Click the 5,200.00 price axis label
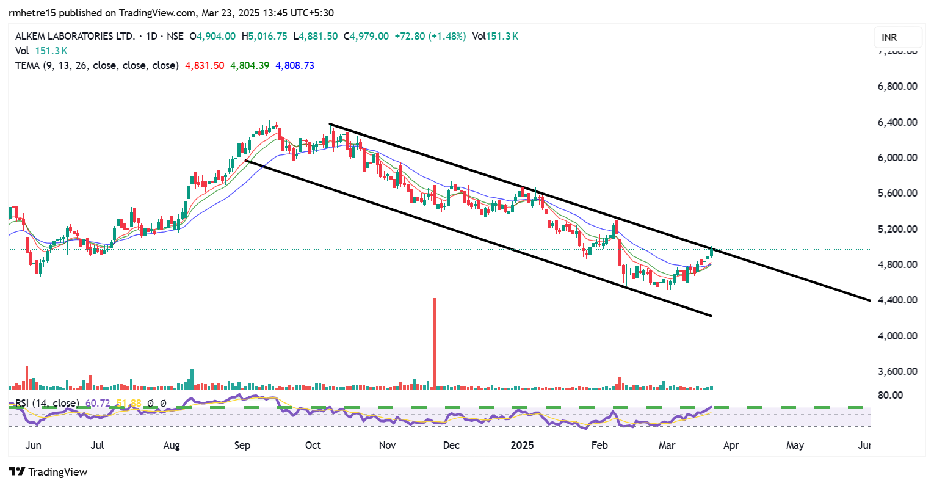This screenshot has width=934, height=486. click(x=897, y=229)
